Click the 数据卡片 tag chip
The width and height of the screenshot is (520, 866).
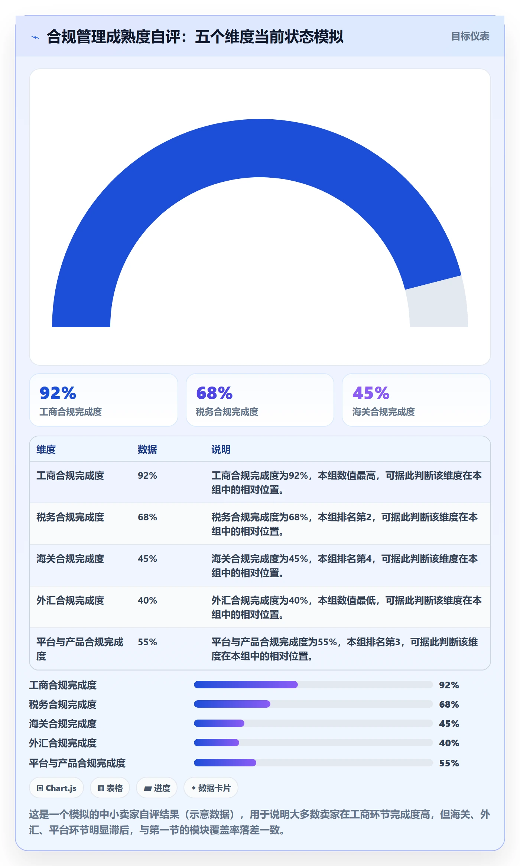(211, 788)
